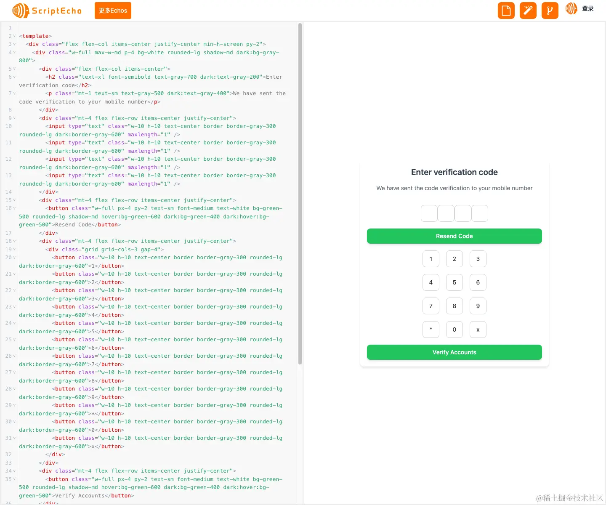The width and height of the screenshot is (606, 505).
Task: Click line number 33 in the gutter
Action: point(8,463)
